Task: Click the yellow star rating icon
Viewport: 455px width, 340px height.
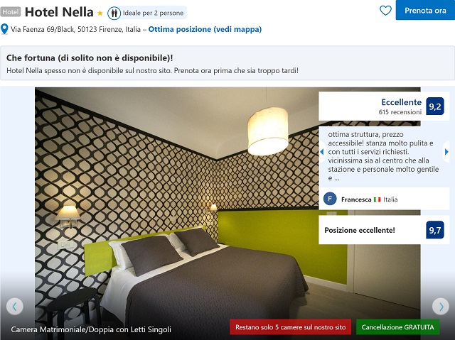Action: click(100, 13)
